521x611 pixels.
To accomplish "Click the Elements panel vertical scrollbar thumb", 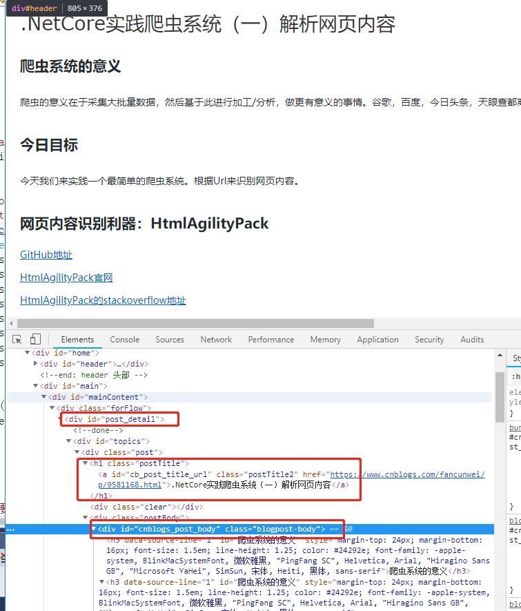I will click(x=500, y=397).
